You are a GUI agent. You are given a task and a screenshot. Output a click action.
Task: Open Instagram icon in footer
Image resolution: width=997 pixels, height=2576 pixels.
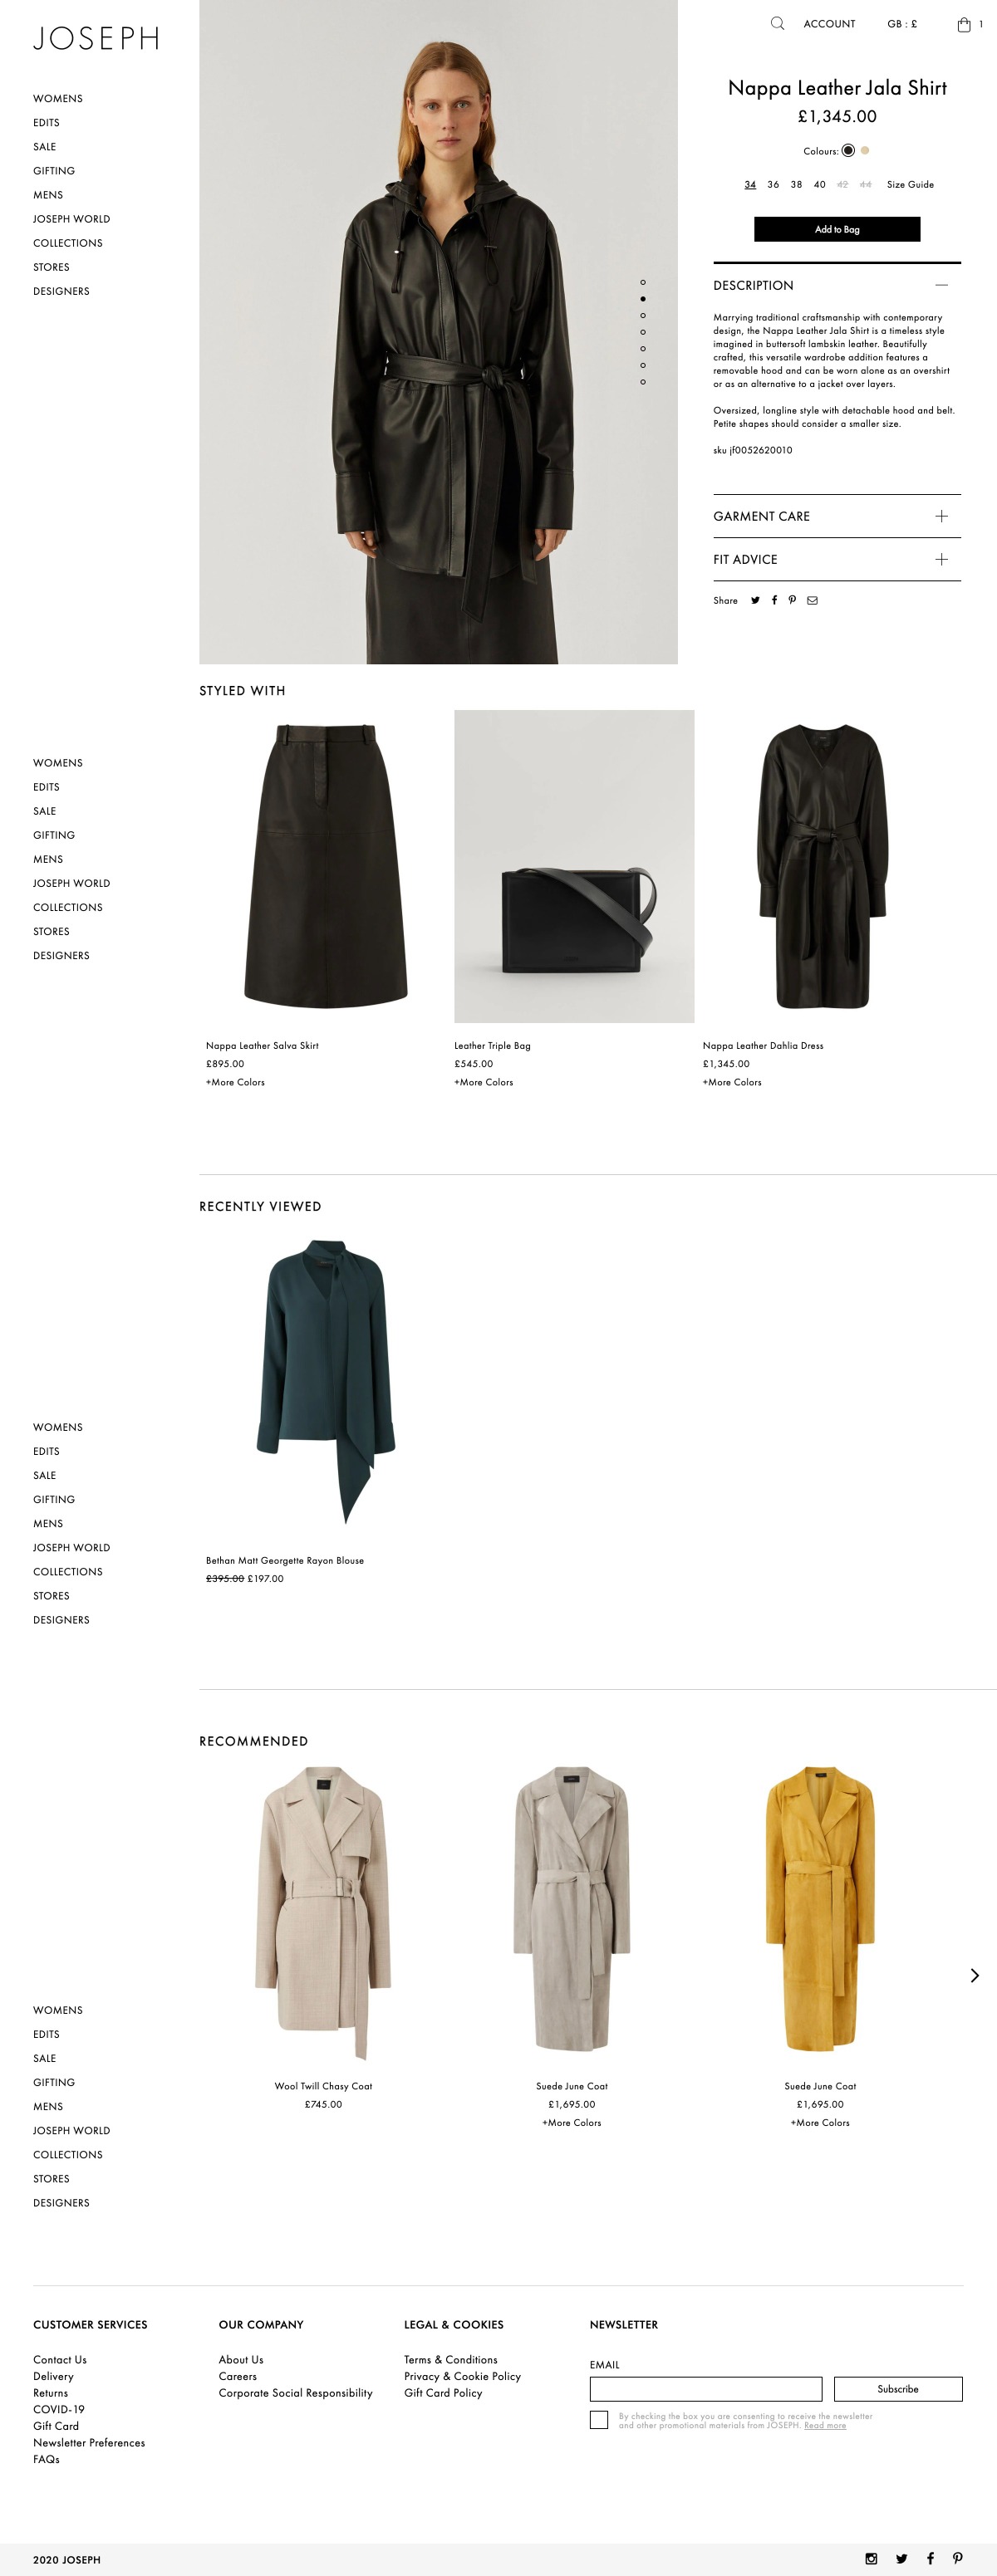[871, 2558]
